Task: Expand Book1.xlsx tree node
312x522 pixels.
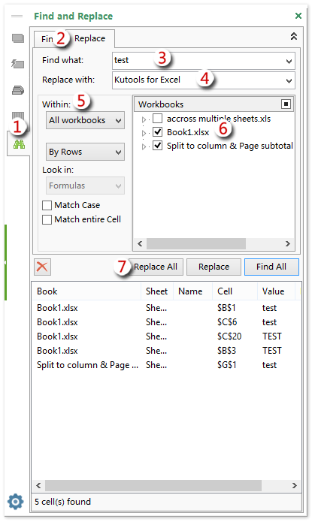Action: [x=144, y=133]
